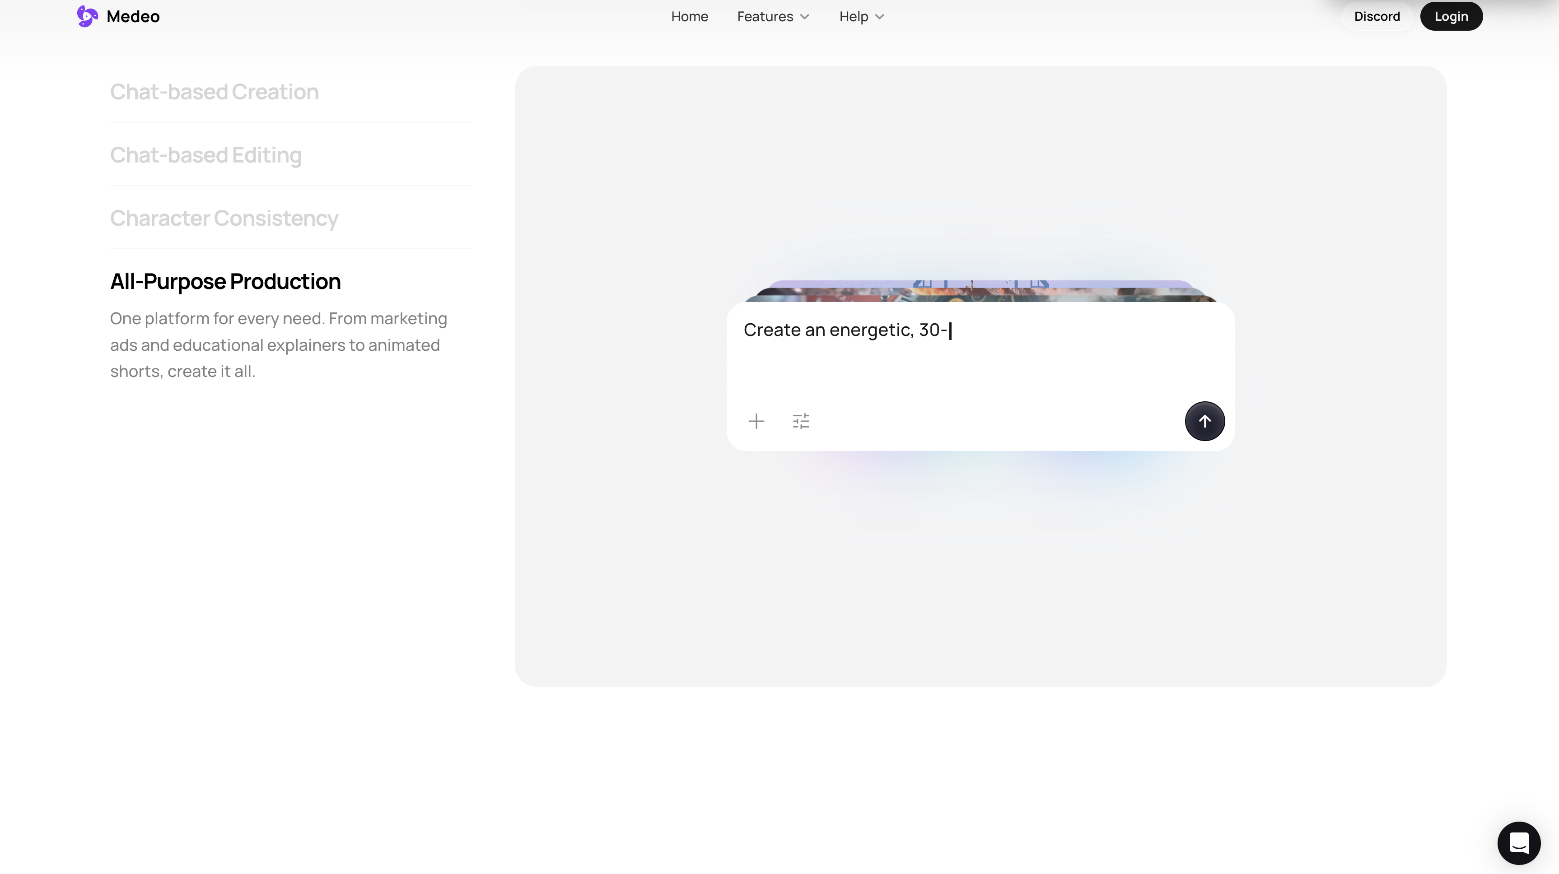Open the Help menu label
The width and height of the screenshot is (1559, 874).
coord(853,16)
